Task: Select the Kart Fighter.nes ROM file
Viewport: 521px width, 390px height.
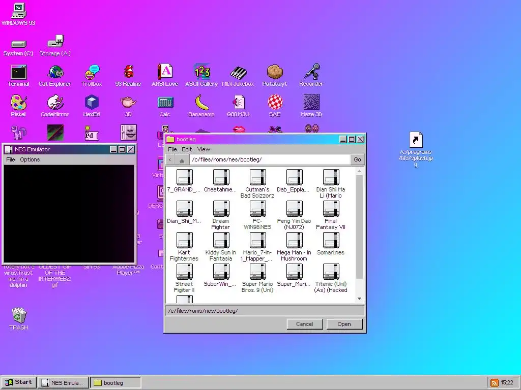Action: point(184,247)
